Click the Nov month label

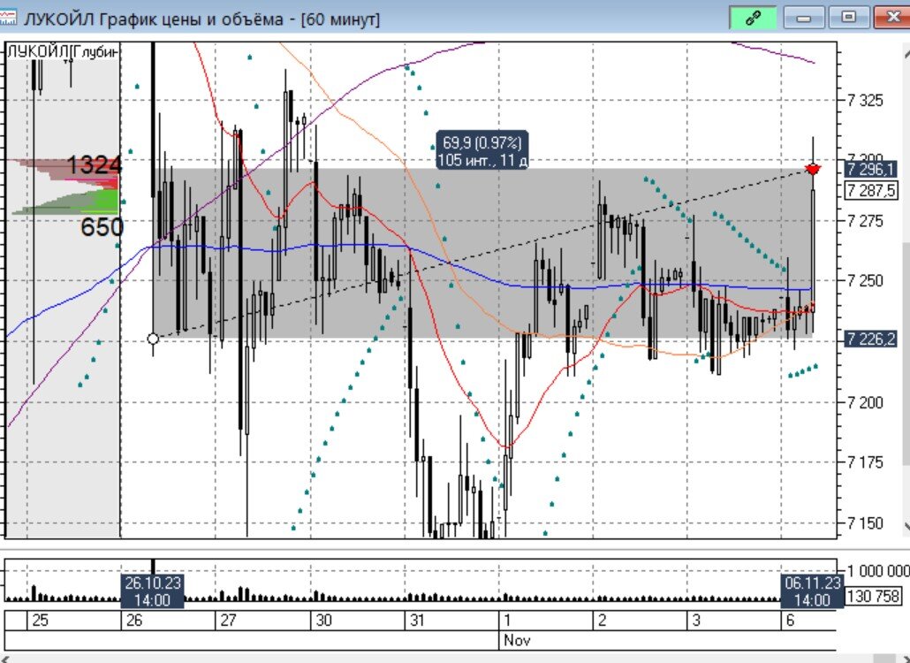[x=517, y=640]
